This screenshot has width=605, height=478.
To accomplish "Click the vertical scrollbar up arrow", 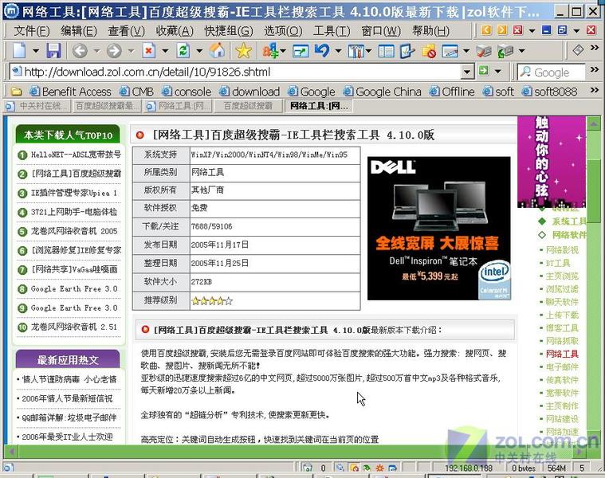I will 593,124.
